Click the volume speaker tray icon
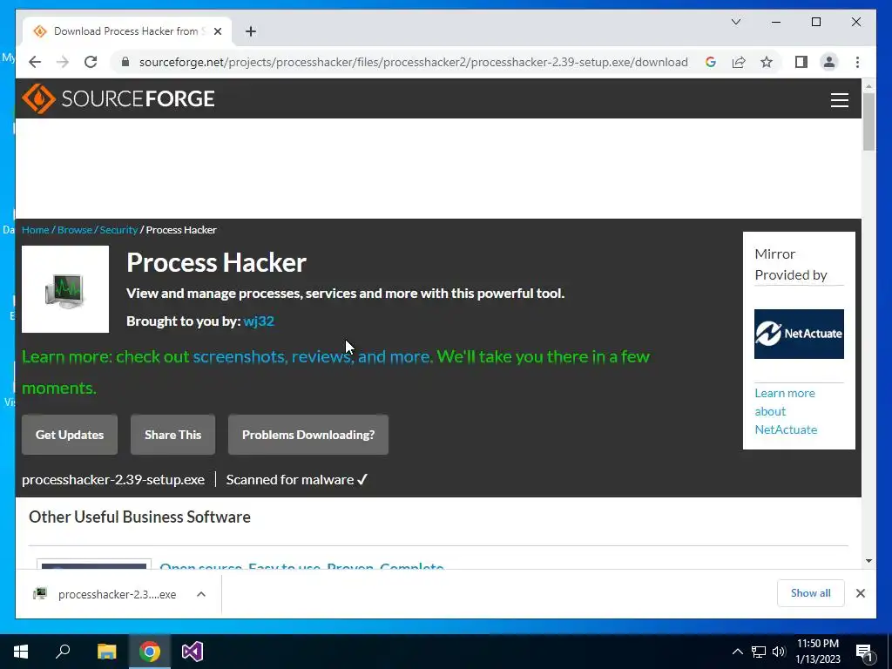 click(x=778, y=652)
